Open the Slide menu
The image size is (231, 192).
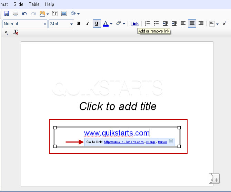pos(18,4)
